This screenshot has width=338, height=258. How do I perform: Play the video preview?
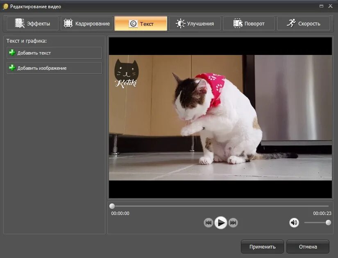221,223
